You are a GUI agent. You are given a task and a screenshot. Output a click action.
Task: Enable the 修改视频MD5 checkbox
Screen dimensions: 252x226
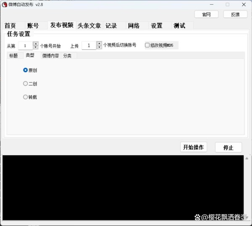147,45
